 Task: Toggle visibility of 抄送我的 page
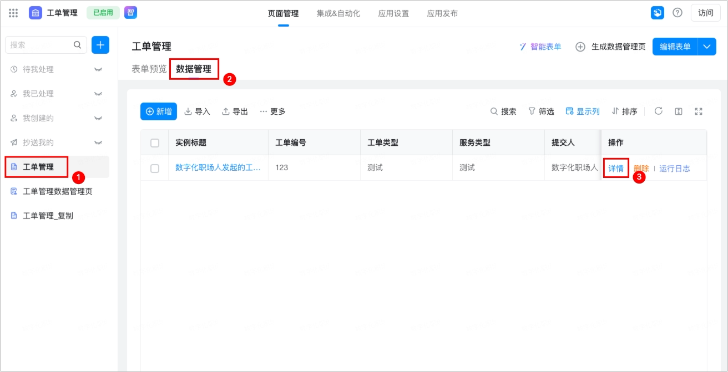[x=98, y=142]
